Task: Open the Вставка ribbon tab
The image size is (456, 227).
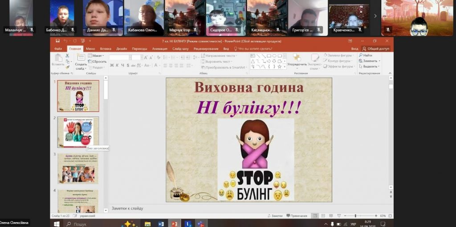Action: coord(106,49)
